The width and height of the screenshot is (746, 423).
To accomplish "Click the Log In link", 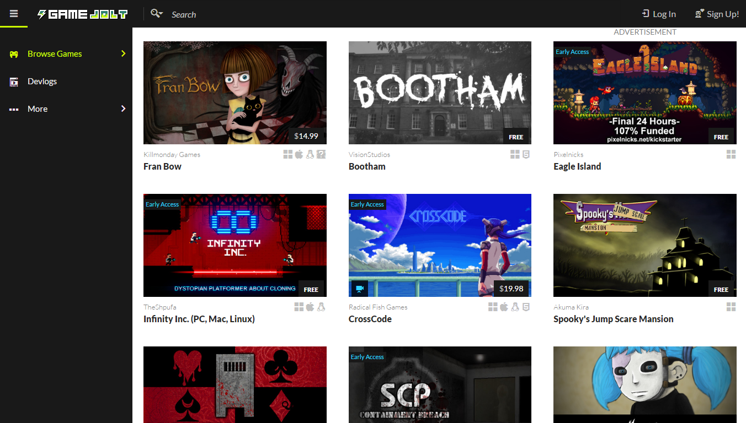I will point(659,14).
